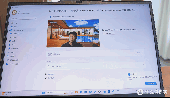Click the Accessibility figure icon in sidebar
This screenshot has height=98, width=170.
tap(8, 56)
